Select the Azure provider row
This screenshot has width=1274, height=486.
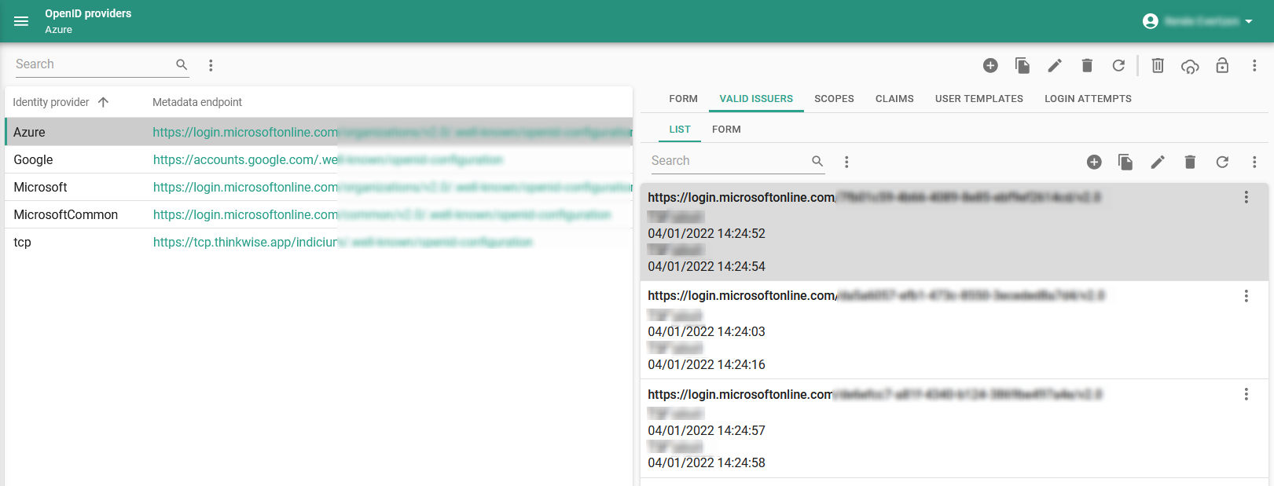(x=318, y=132)
